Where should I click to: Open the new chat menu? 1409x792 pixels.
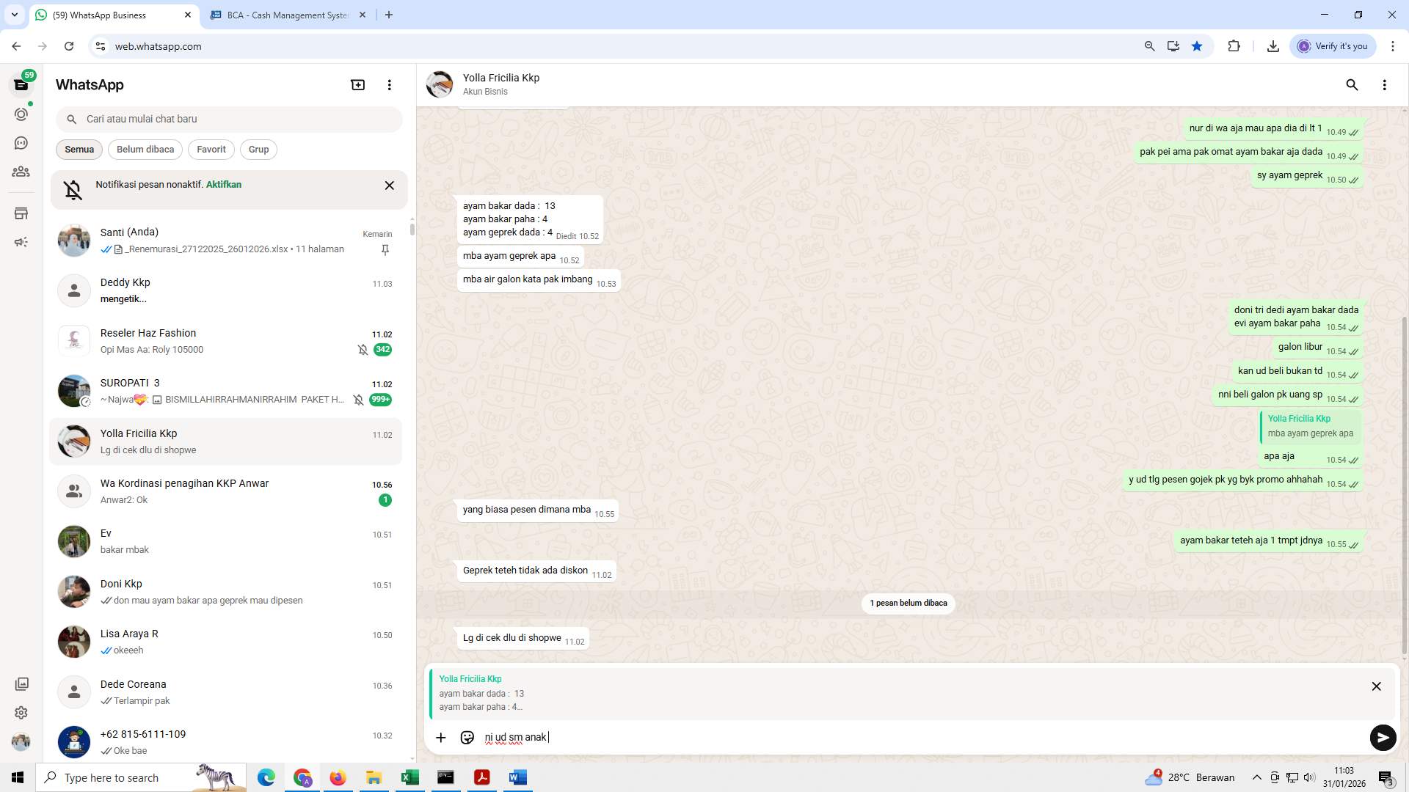[357, 84]
